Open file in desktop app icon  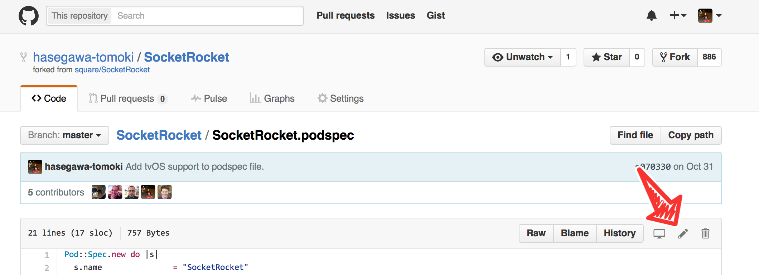point(659,234)
